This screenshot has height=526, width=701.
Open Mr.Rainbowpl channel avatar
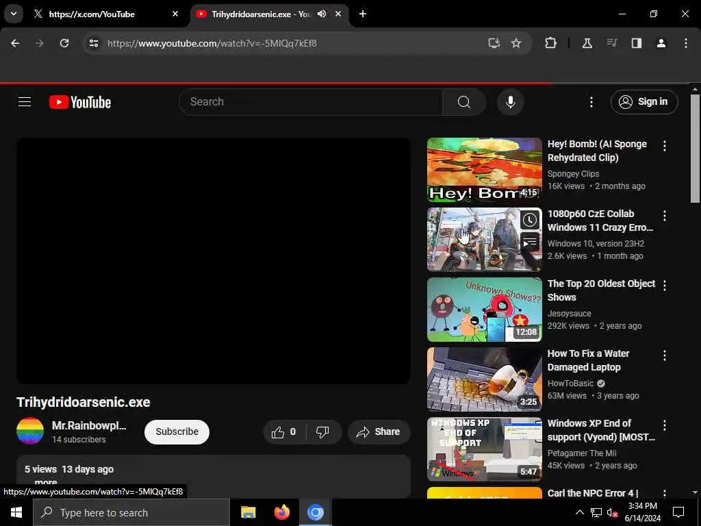30,431
